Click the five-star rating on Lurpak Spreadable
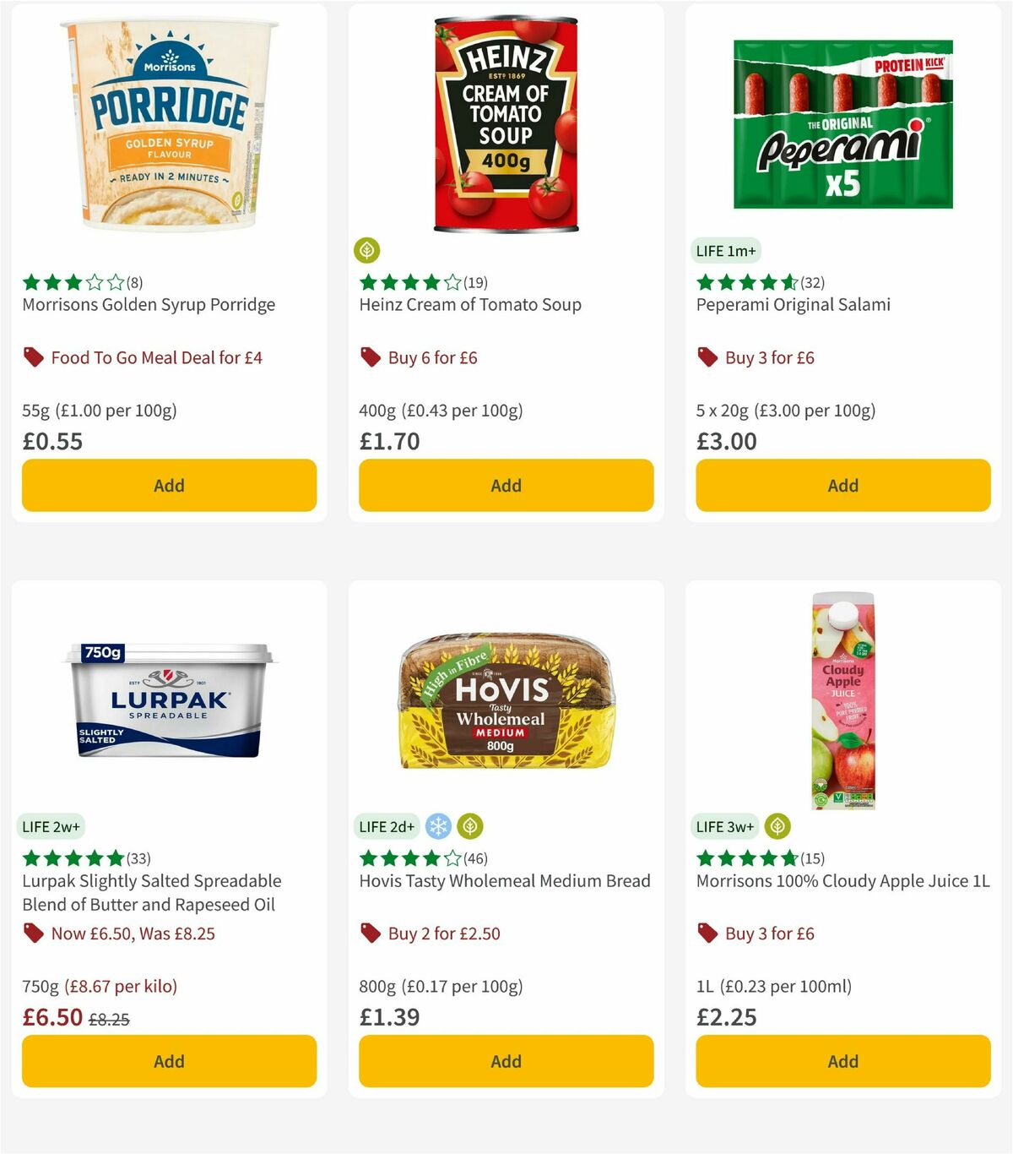 (72, 857)
